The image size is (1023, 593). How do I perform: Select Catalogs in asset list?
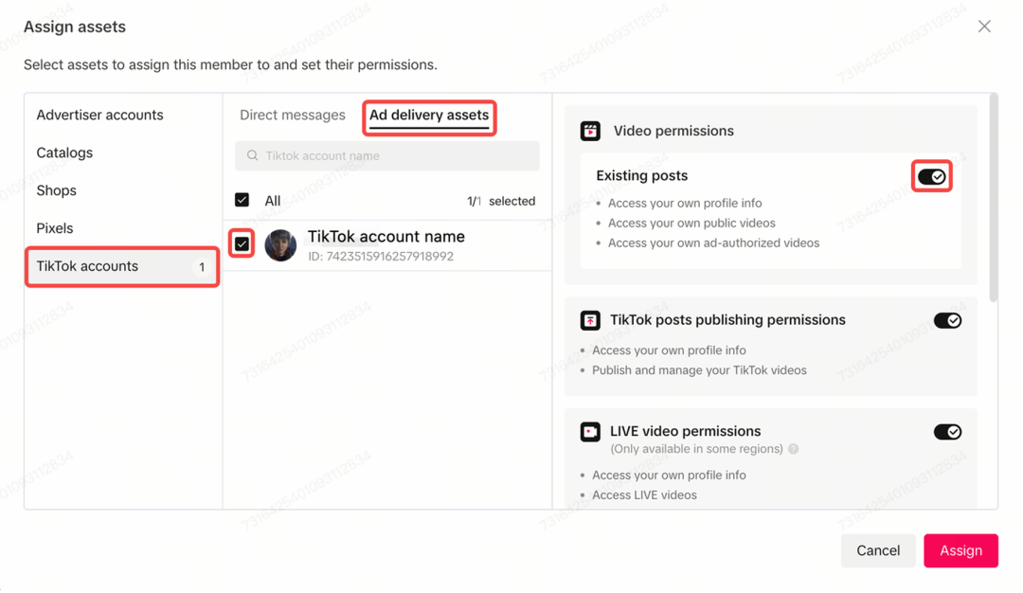[x=64, y=153]
